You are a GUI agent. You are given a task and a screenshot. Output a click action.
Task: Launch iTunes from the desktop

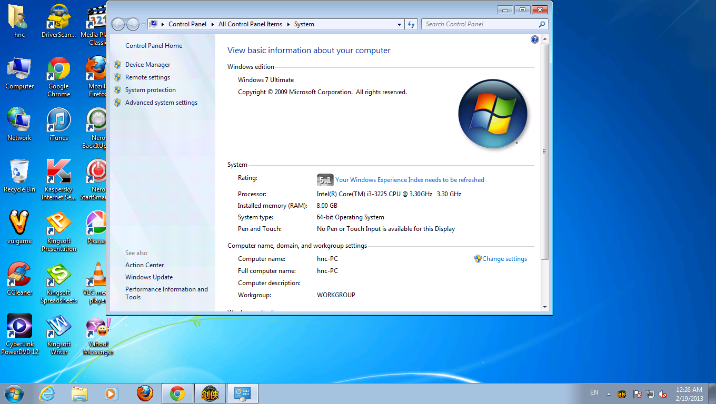(58, 125)
